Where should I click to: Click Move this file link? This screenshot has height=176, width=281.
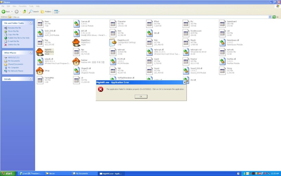pyautogui.click(x=13, y=31)
